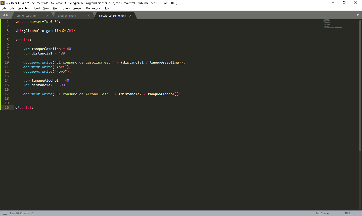Open the Project menu
Viewport: 362px width, 216px height.
coord(78,8)
